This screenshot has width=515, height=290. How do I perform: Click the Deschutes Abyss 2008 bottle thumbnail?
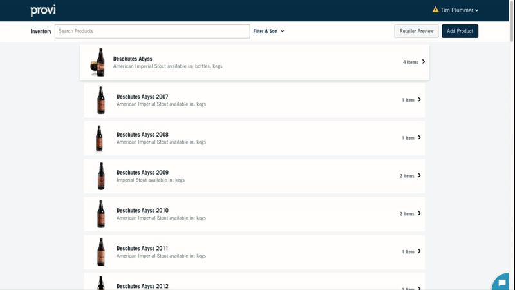coord(99,138)
